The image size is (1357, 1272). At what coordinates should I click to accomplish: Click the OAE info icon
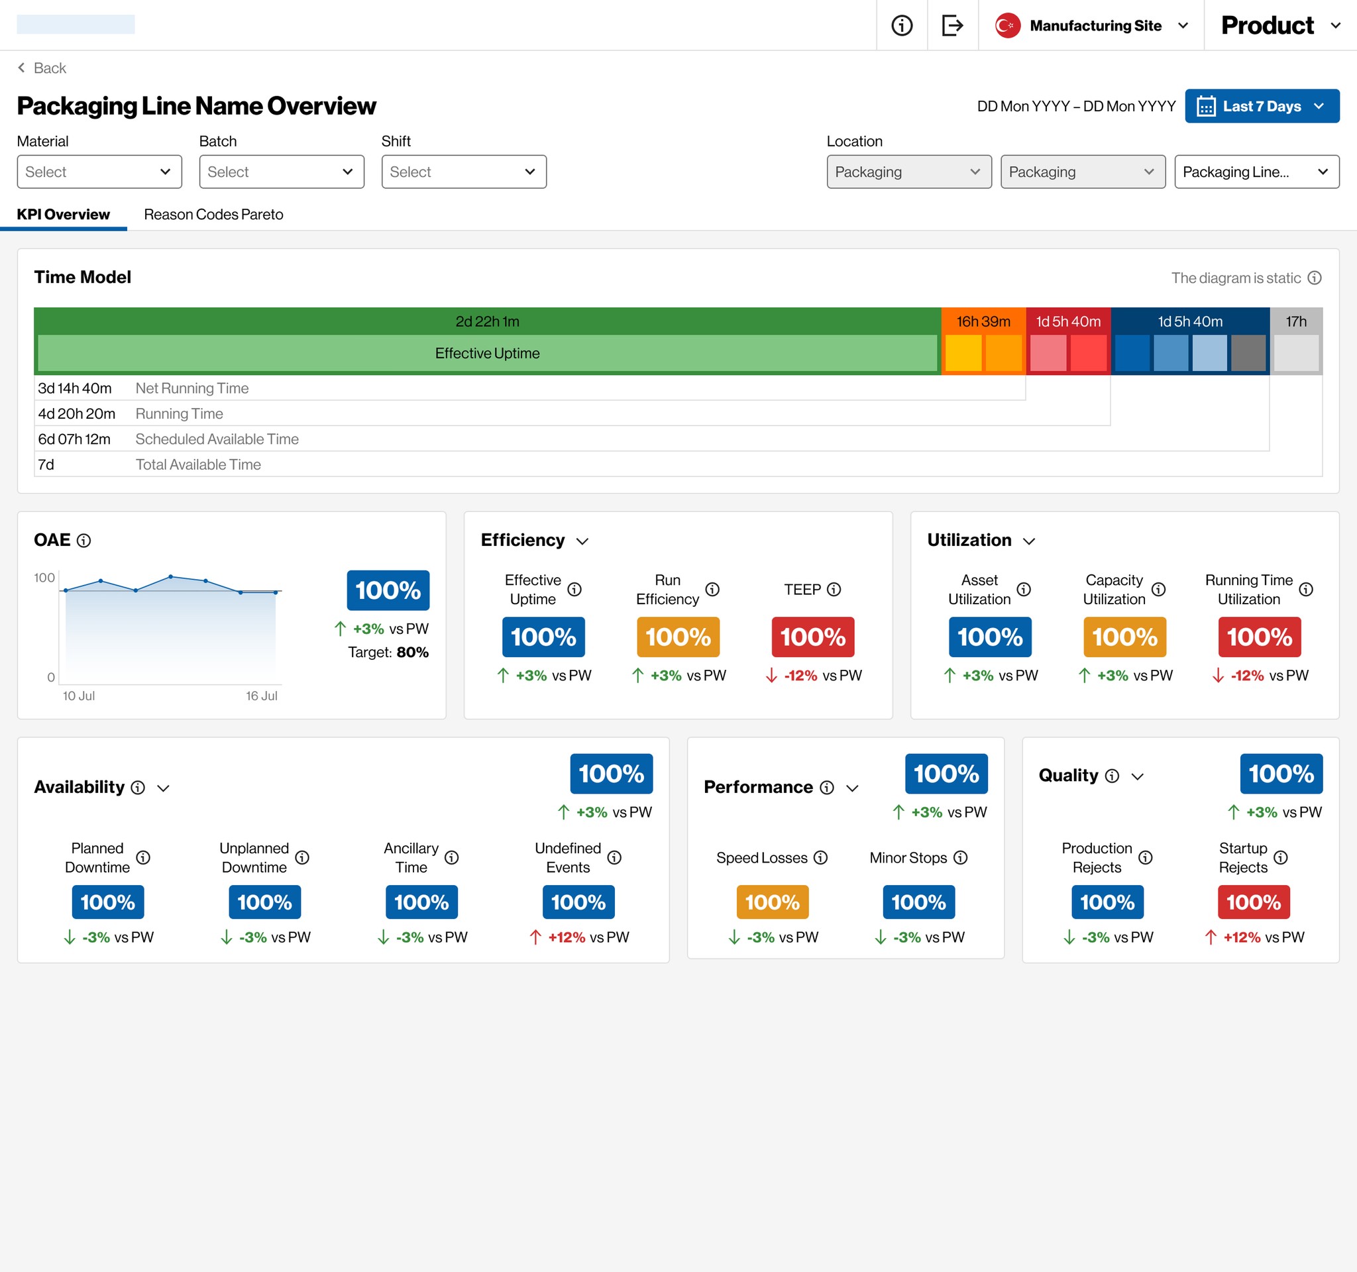pyautogui.click(x=84, y=541)
